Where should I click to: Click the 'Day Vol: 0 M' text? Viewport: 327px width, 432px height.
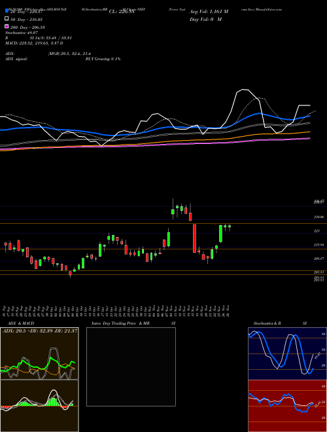click(x=205, y=19)
